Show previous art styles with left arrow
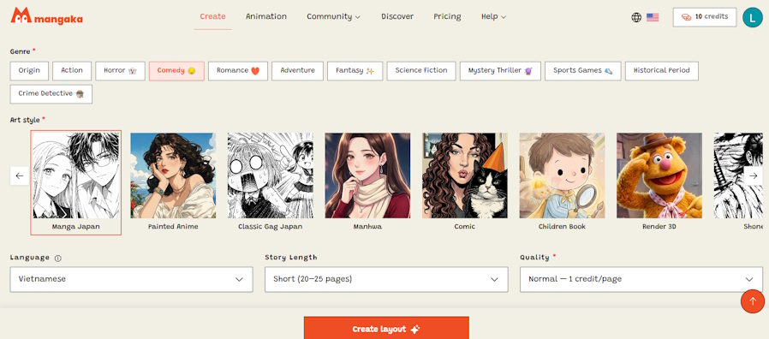The image size is (769, 339). click(20, 175)
